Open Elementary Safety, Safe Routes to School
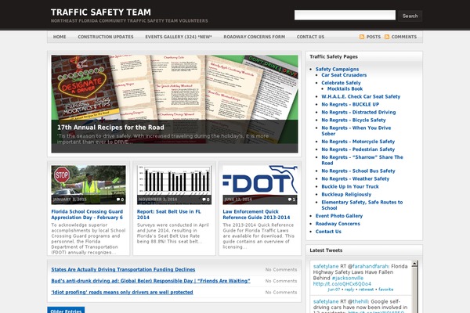 pos(362,205)
